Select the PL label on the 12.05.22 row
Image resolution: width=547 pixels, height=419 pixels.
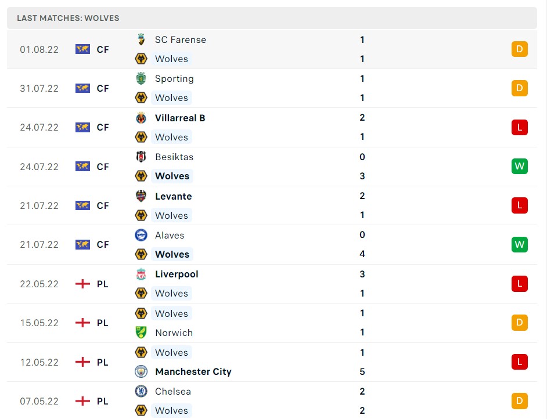(102, 362)
